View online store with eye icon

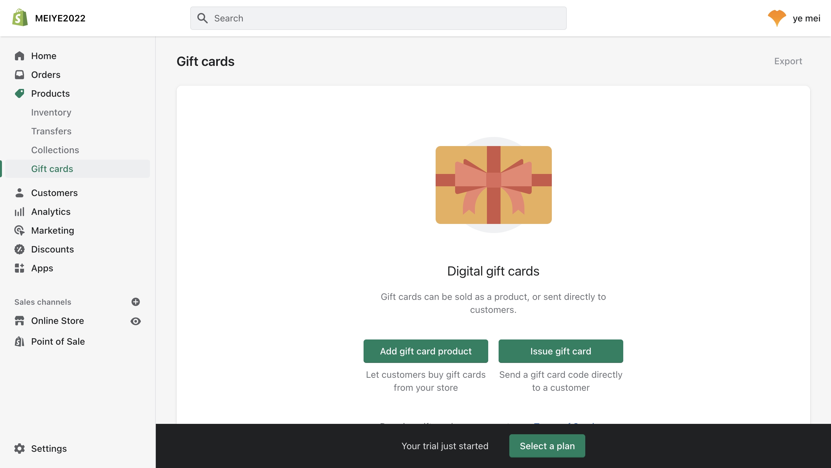point(136,321)
